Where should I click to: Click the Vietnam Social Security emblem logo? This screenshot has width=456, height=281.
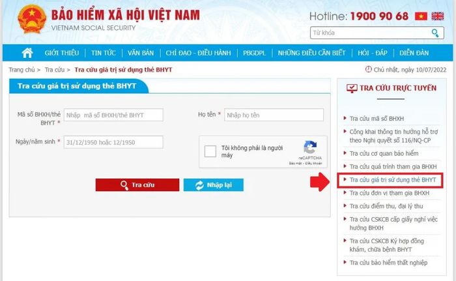[32, 19]
